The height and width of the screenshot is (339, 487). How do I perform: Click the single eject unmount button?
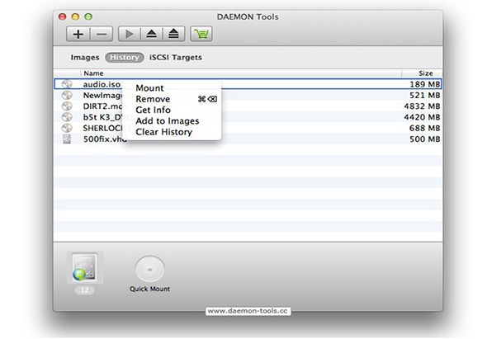tap(151, 34)
